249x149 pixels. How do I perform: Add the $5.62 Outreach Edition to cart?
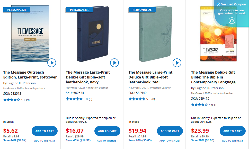45,131
